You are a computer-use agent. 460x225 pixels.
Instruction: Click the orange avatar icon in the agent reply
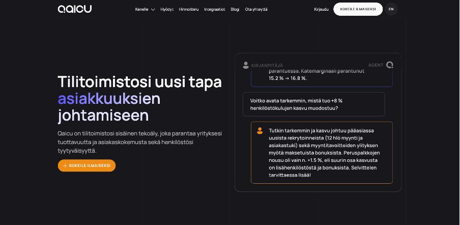point(260,131)
